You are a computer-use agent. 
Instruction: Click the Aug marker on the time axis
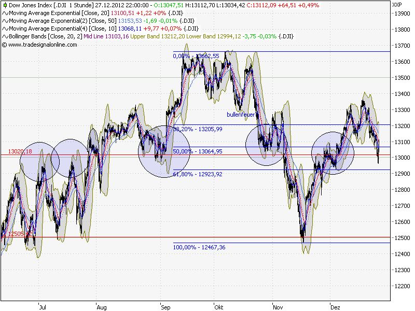(102, 307)
